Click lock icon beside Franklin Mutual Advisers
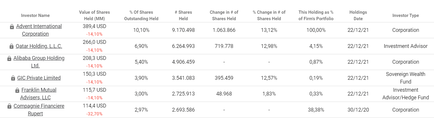The height and width of the screenshot is (118, 434). click(x=17, y=90)
